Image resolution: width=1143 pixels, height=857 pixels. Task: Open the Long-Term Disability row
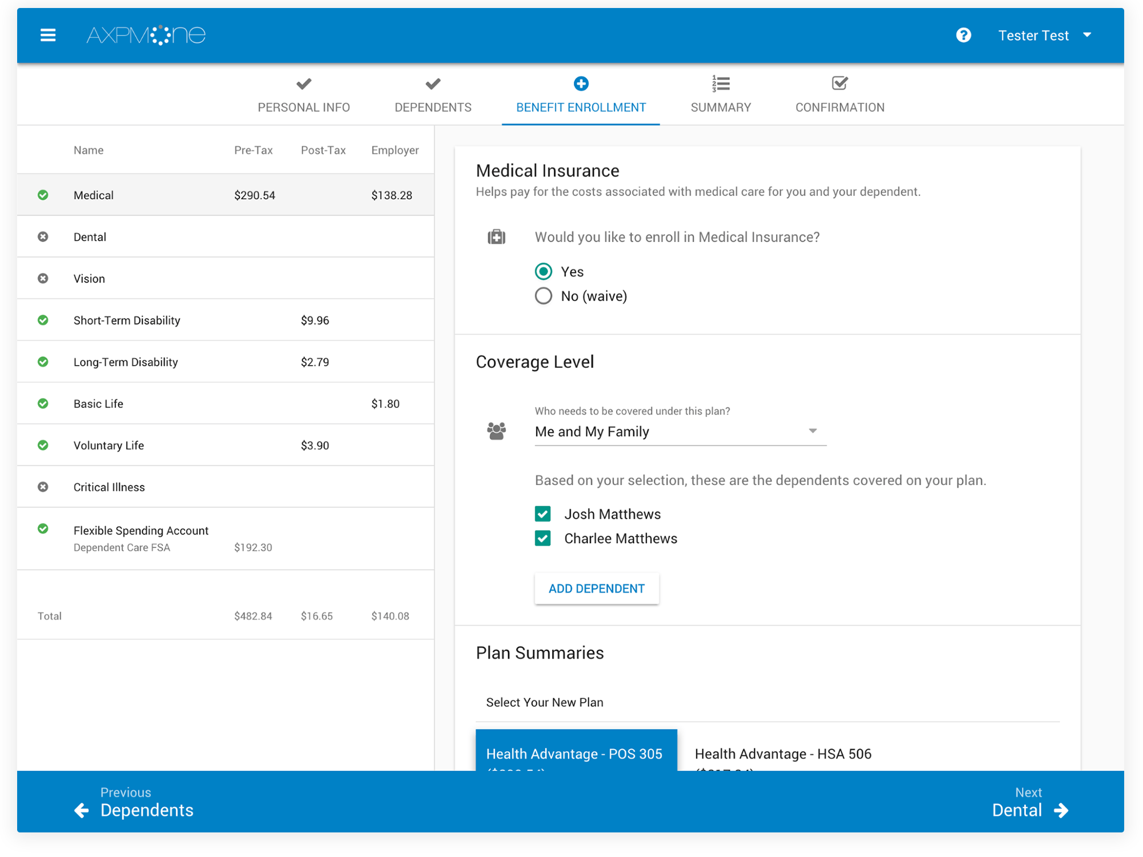pyautogui.click(x=226, y=362)
